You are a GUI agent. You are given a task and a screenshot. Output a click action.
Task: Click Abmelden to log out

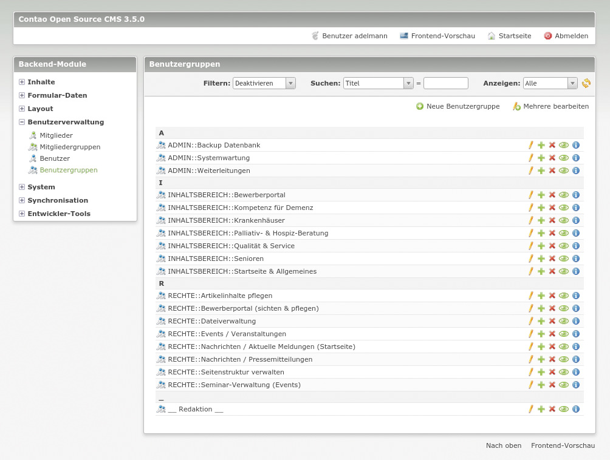tap(571, 36)
